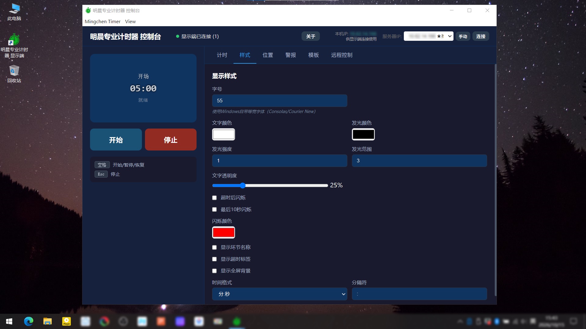The height and width of the screenshot is (329, 586).
Task: Open the View menu
Action: click(130, 21)
